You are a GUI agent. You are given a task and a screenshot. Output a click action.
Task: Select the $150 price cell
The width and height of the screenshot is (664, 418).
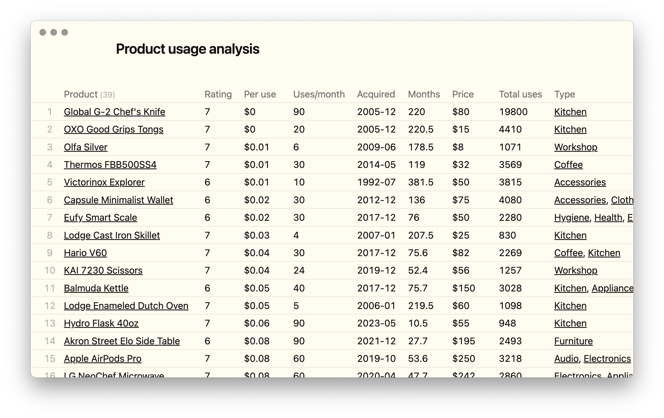[x=463, y=288]
